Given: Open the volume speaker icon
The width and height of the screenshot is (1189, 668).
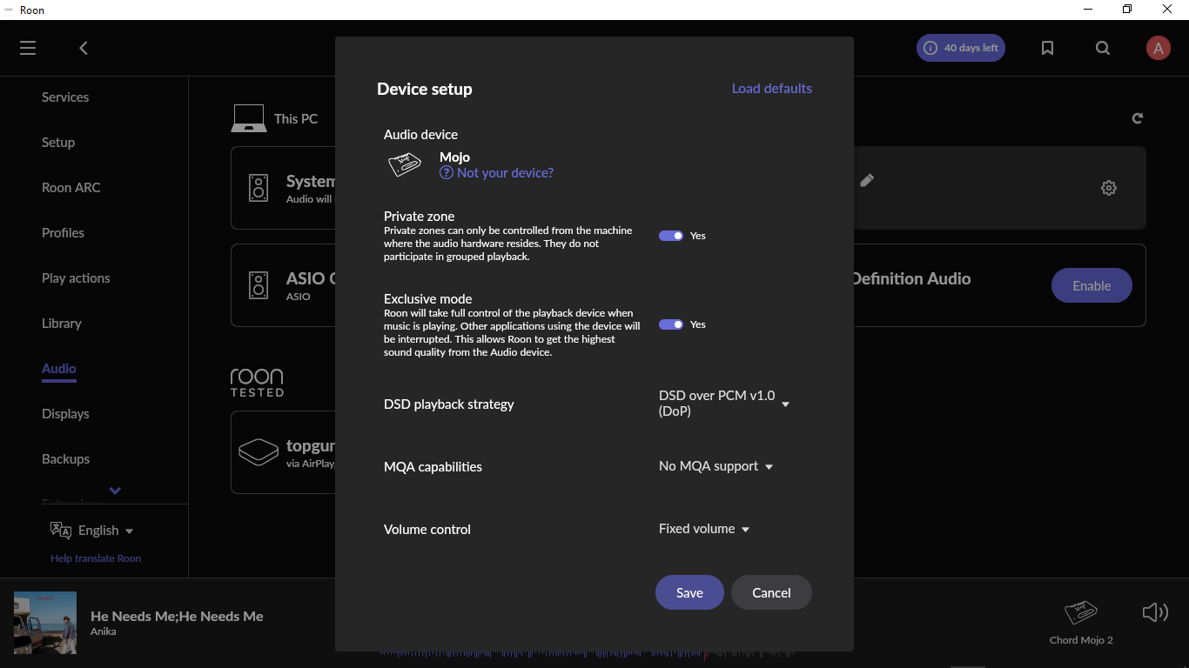Looking at the screenshot, I should pyautogui.click(x=1154, y=612).
